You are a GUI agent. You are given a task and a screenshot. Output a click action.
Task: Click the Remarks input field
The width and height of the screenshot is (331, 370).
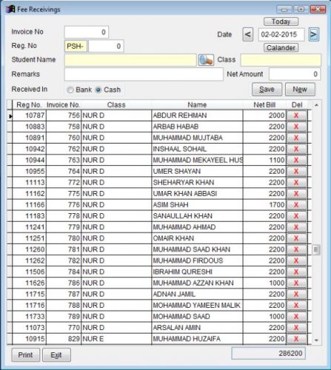click(144, 74)
